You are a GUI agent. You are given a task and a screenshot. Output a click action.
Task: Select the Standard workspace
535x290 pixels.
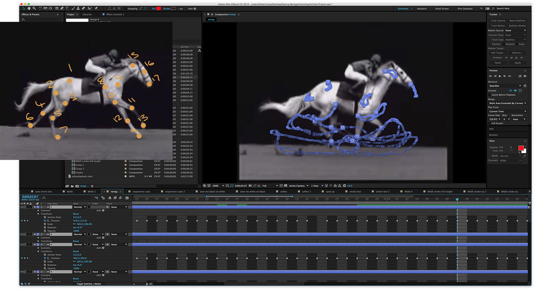(422, 9)
